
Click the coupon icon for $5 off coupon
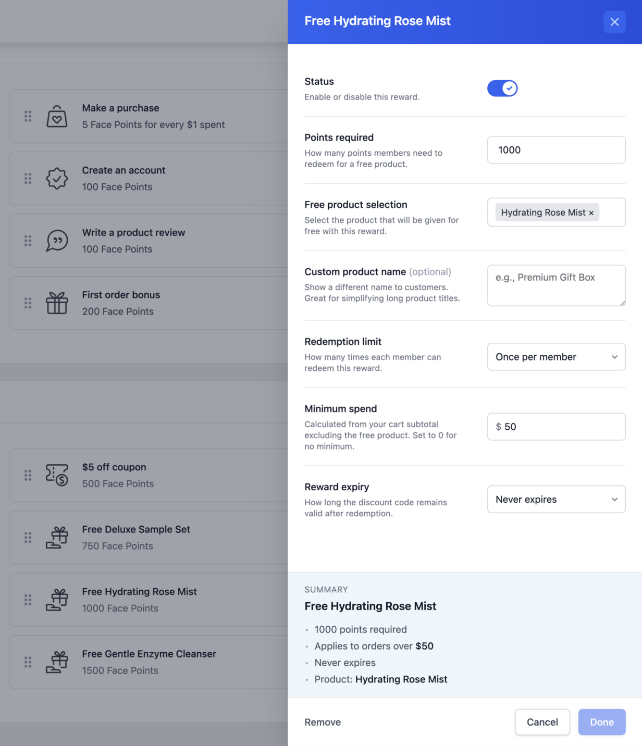point(57,475)
